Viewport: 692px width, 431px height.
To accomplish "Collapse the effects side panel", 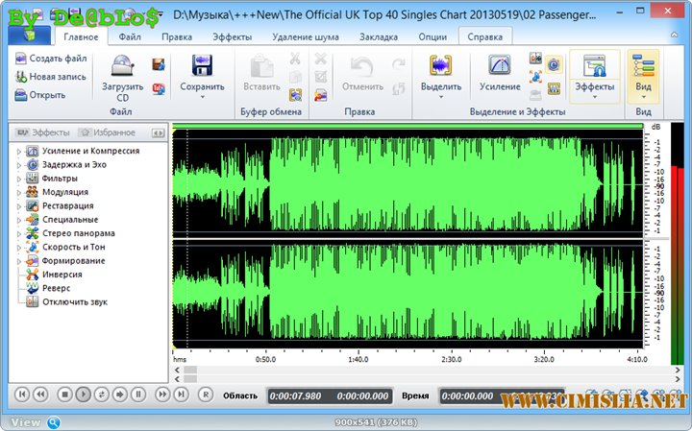I will pos(158,132).
